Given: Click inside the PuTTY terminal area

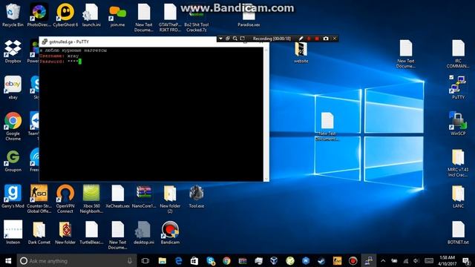Looking at the screenshot, I should (151, 114).
